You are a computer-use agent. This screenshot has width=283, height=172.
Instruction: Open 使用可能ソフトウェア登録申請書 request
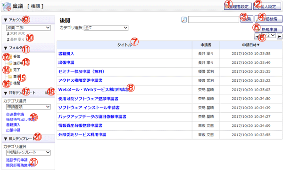pos(88,99)
